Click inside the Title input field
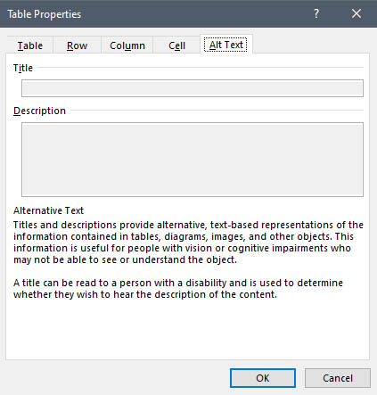 [x=193, y=88]
